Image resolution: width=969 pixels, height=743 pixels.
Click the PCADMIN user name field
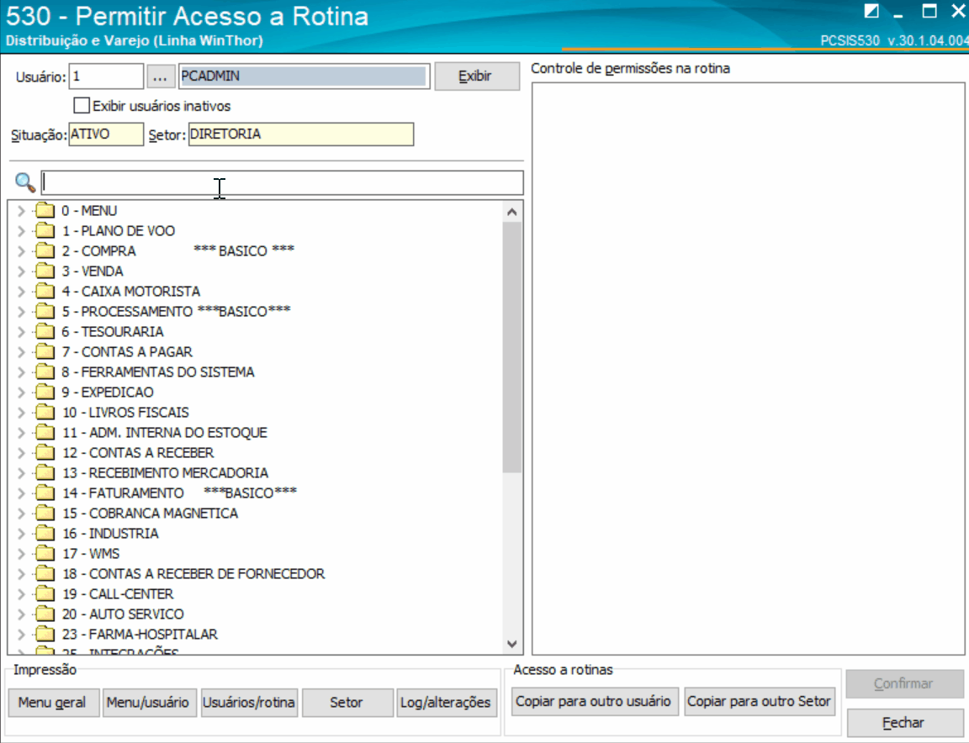click(304, 76)
